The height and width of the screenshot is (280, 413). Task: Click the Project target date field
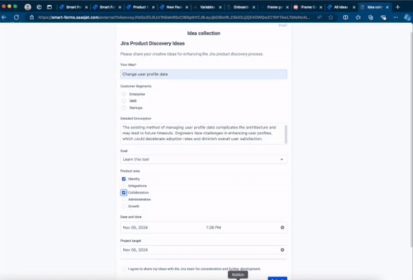click(x=204, y=250)
